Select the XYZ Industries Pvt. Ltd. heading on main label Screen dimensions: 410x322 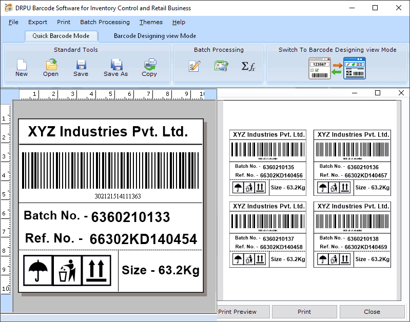(108, 131)
